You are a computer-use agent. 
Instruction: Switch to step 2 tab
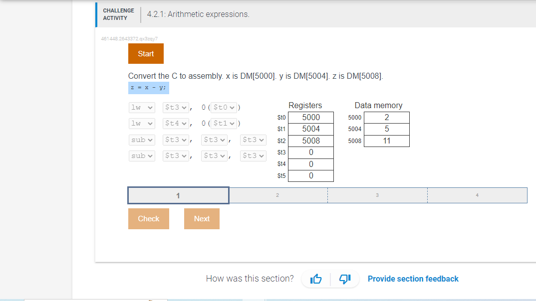(x=277, y=195)
